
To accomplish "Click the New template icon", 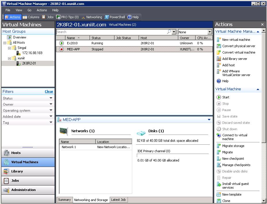I will [219, 194].
